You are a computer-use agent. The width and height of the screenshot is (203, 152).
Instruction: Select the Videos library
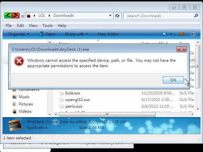click(x=25, y=111)
